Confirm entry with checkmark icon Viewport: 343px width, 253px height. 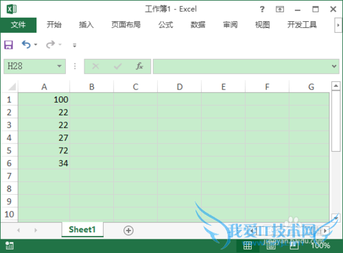pos(117,66)
